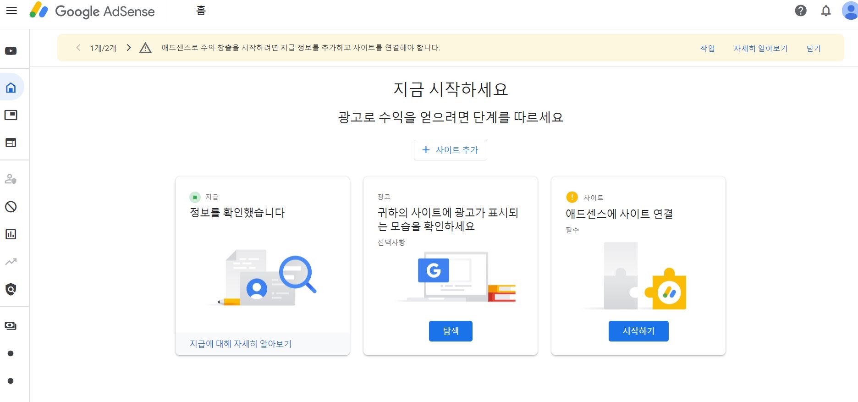Screen dimensions: 858x402
Task: Click the green status icon on 지급 card
Action: pos(195,197)
